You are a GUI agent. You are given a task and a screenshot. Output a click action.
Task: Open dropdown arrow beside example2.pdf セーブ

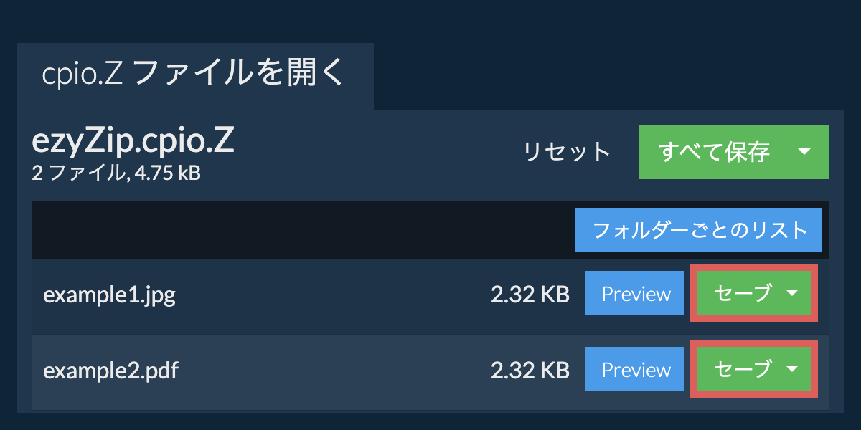pos(792,370)
